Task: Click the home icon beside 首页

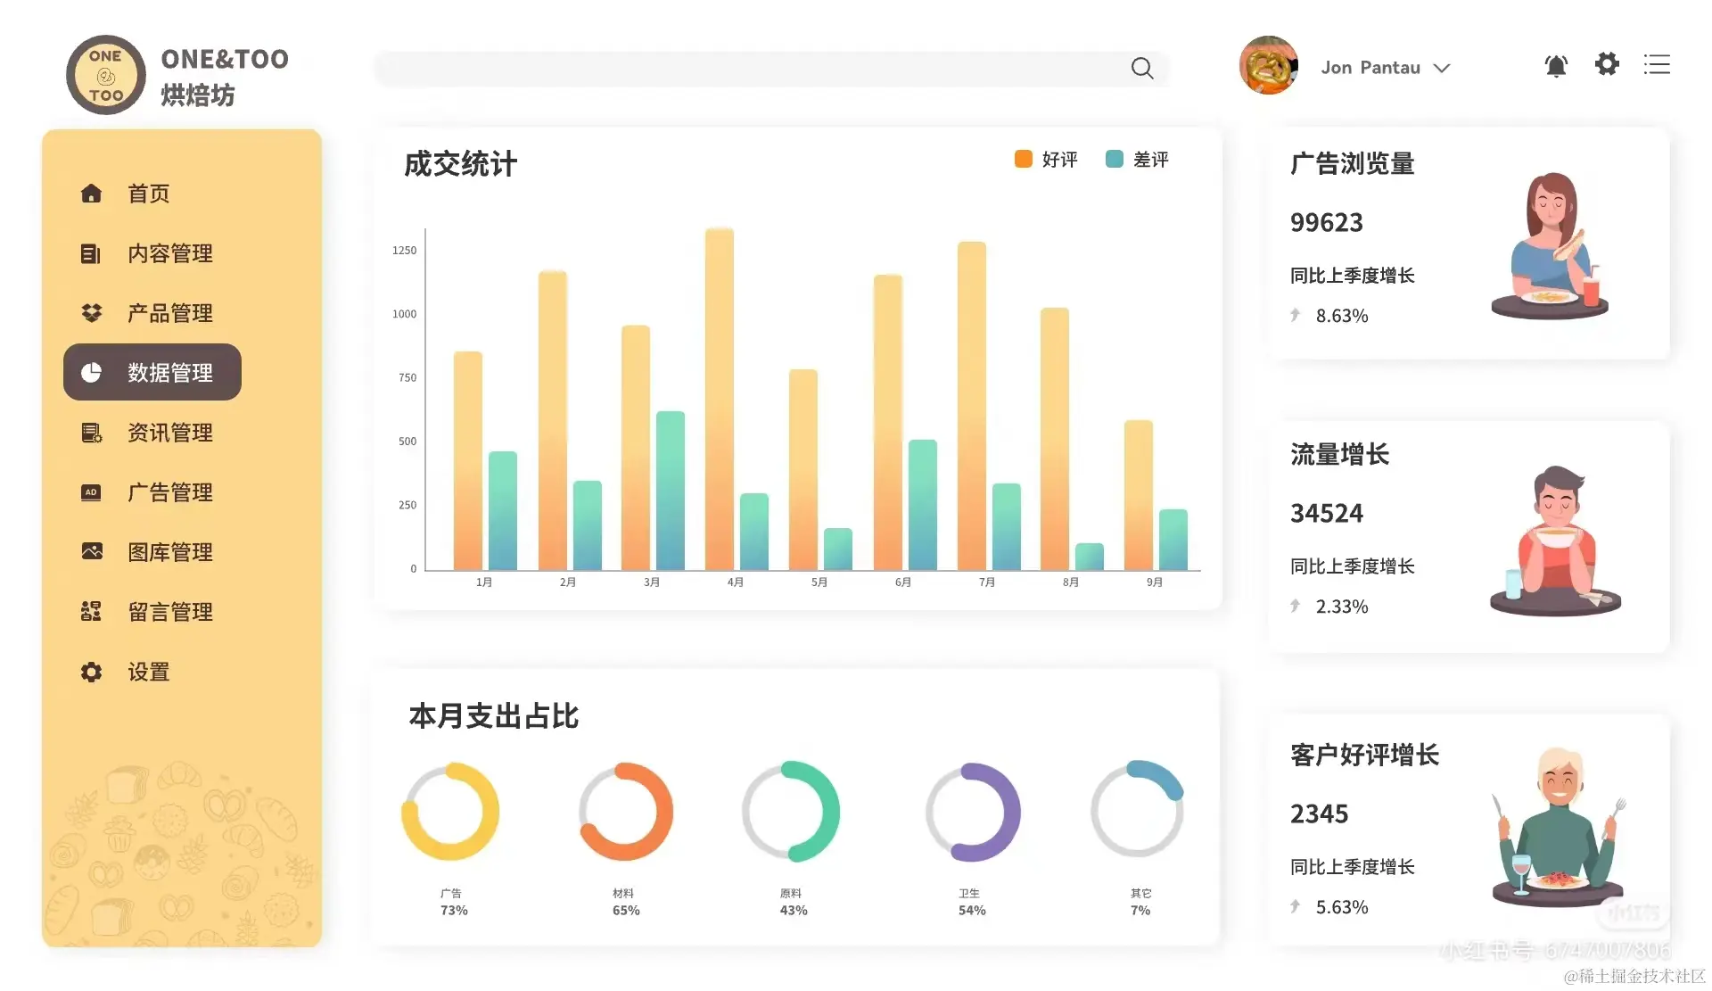Action: tap(91, 194)
